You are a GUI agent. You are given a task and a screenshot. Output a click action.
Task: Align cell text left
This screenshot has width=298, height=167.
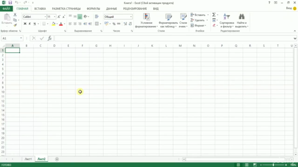pyautogui.click(x=70, y=24)
